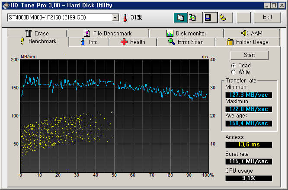
Task: Click the 9.1% CPU usage value
Action: point(249,178)
